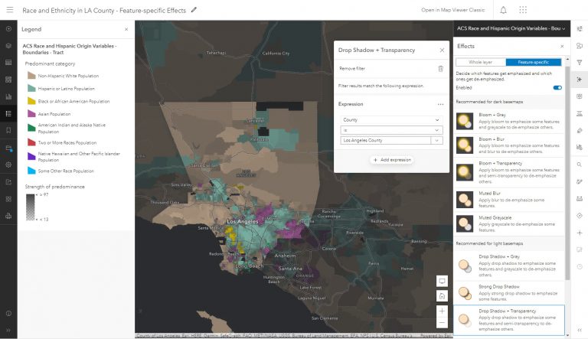This screenshot has width=588, height=339.
Task: Open the hamburger main menu
Action: click(x=10, y=10)
